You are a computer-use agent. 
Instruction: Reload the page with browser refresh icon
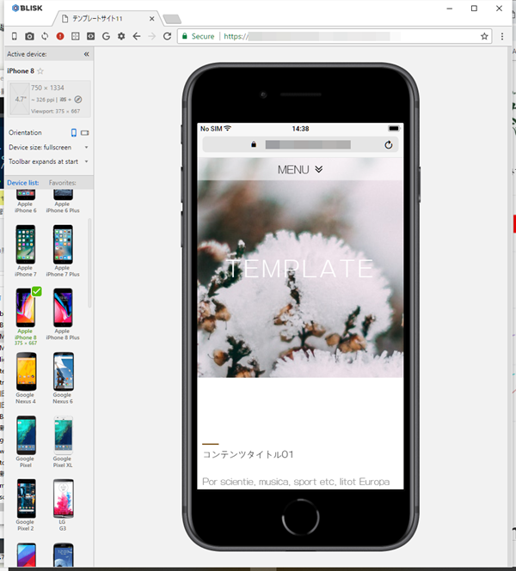[167, 36]
